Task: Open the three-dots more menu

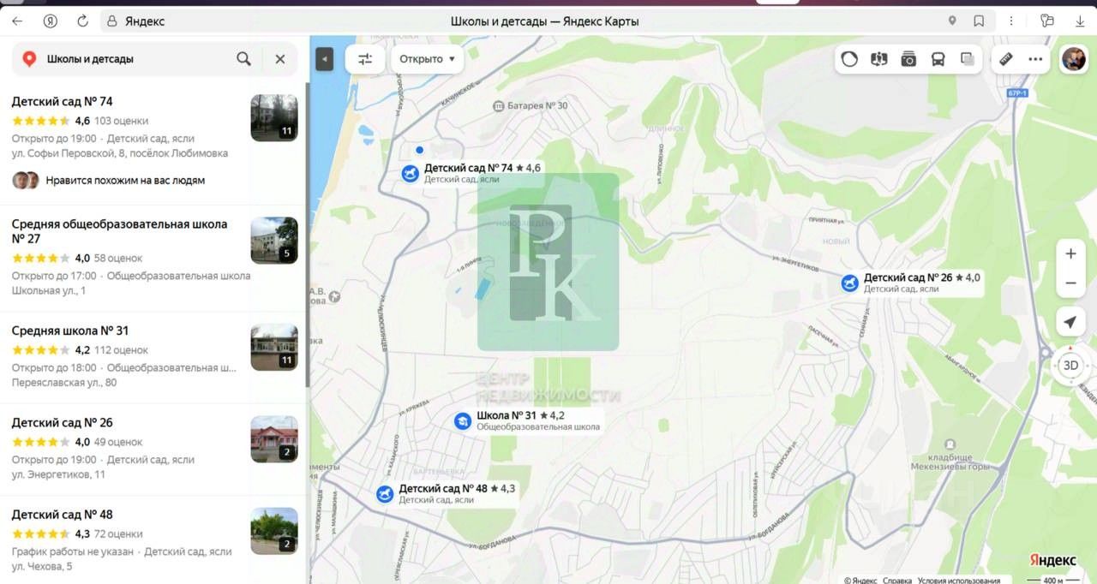Action: 1035,59
